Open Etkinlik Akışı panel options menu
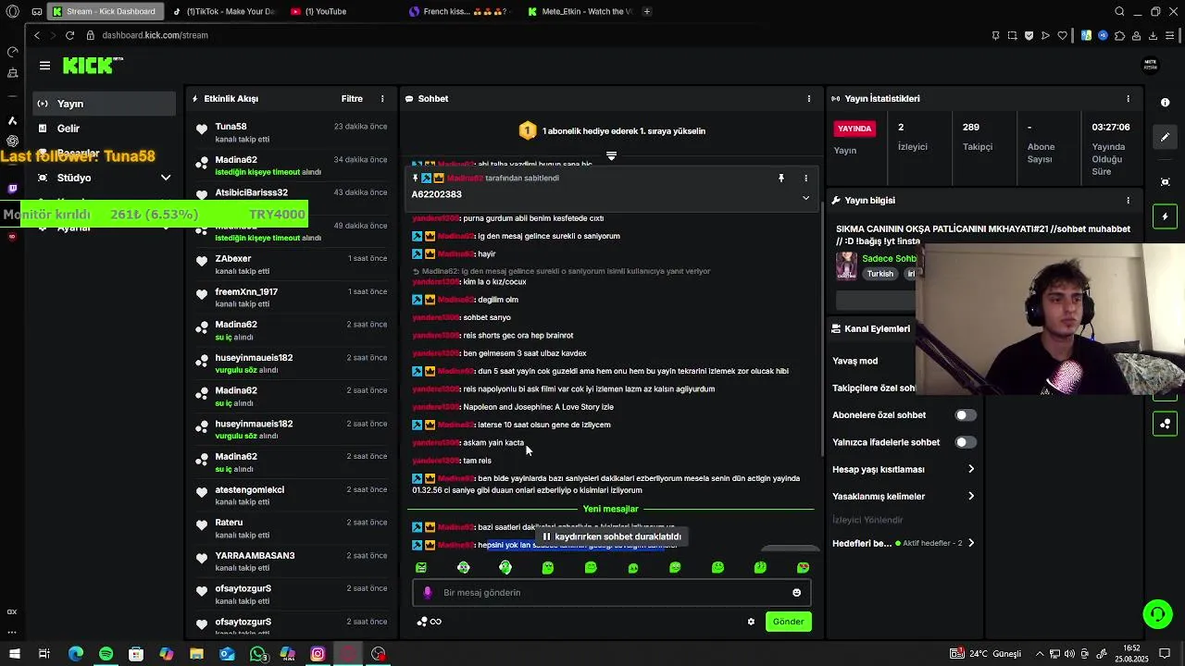 pos(382,98)
